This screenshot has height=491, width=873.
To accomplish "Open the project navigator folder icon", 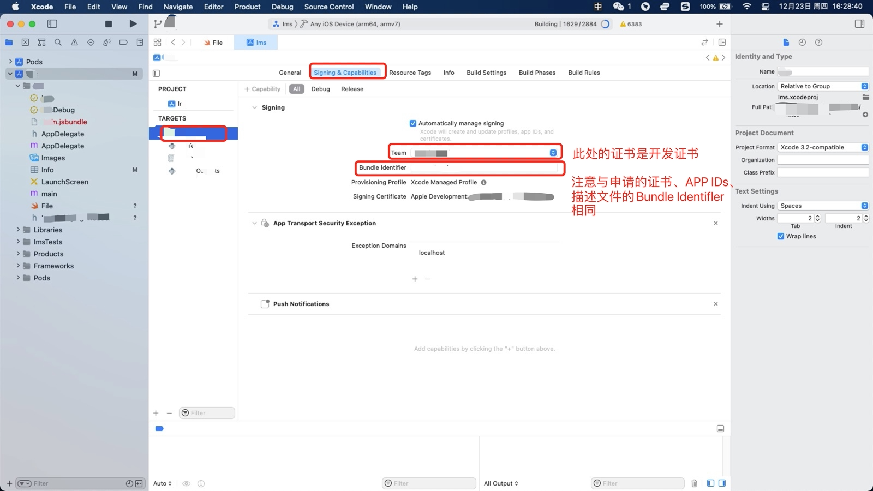I will pyautogui.click(x=9, y=42).
